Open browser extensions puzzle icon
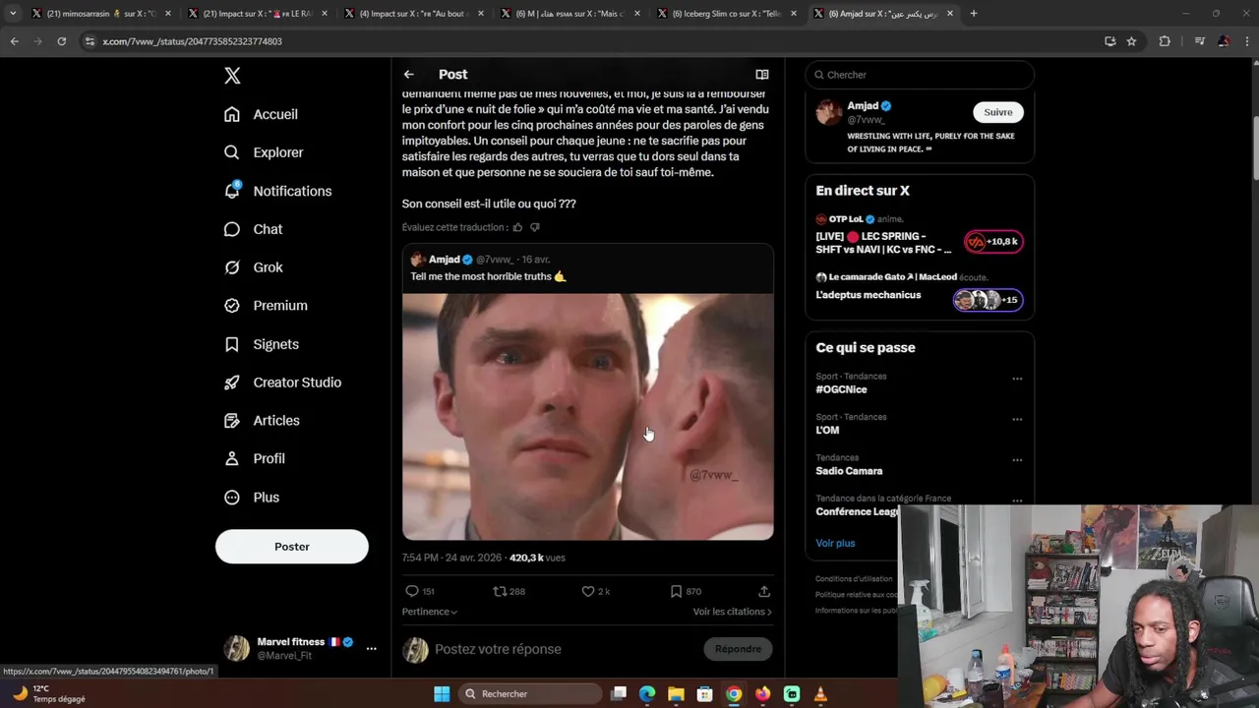This screenshot has width=1259, height=708. pyautogui.click(x=1165, y=41)
